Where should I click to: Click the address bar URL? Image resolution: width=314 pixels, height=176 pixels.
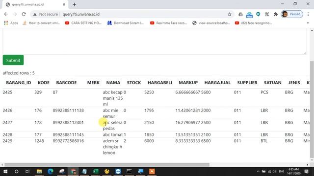point(81,14)
